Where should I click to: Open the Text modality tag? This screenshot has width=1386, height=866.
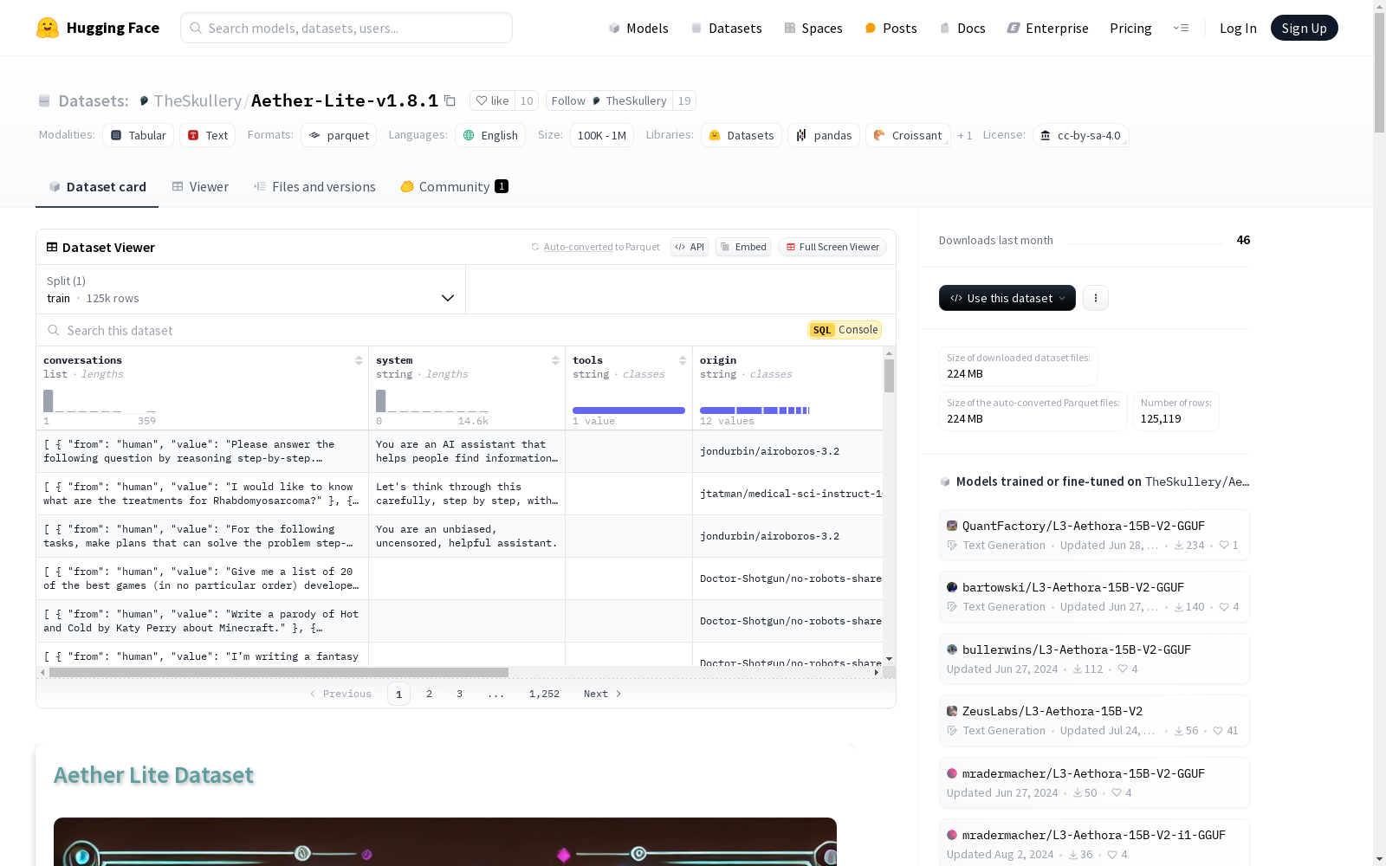(208, 135)
